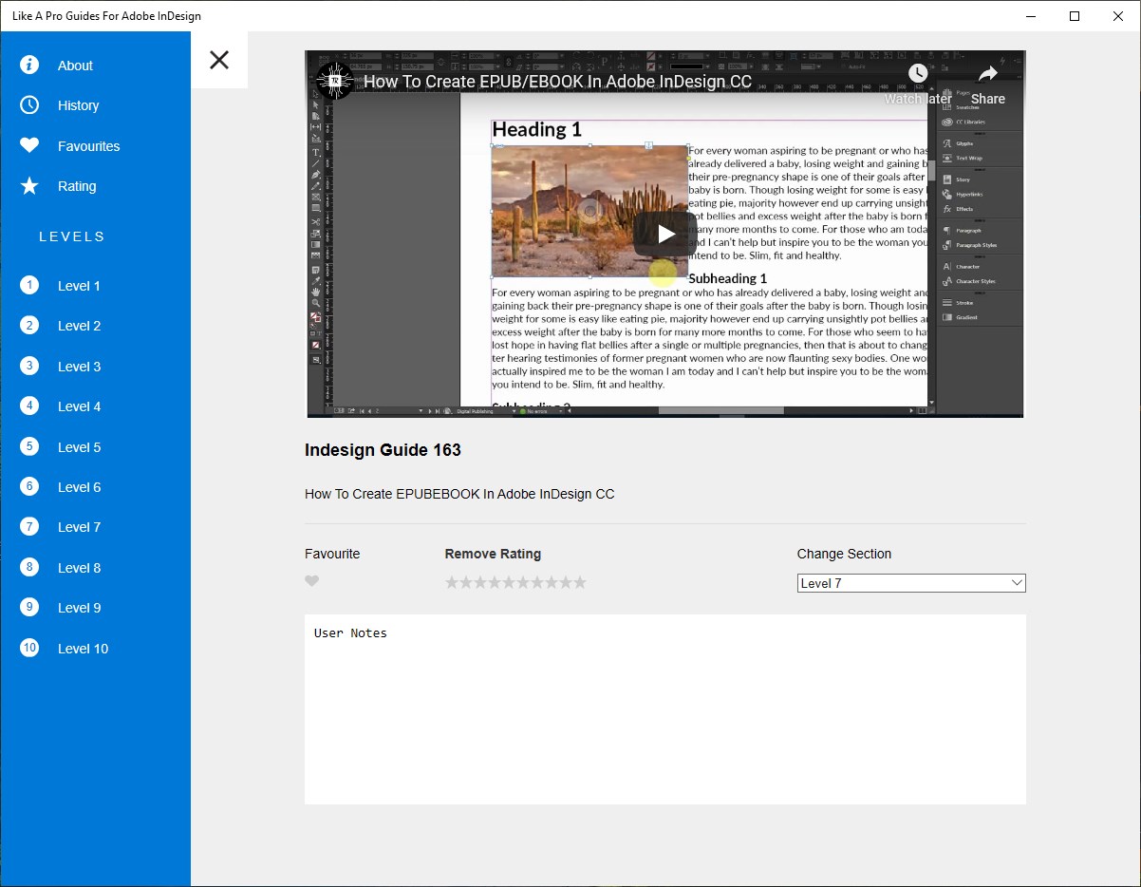Select Level 7 label in sidebar

(x=79, y=527)
